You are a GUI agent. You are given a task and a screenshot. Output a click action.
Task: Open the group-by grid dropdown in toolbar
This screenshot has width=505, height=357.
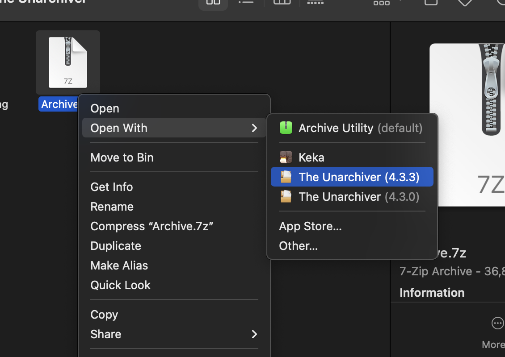387,3
